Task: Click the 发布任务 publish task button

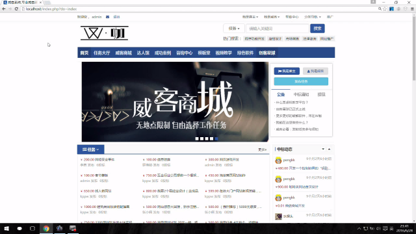Action: 301,81
